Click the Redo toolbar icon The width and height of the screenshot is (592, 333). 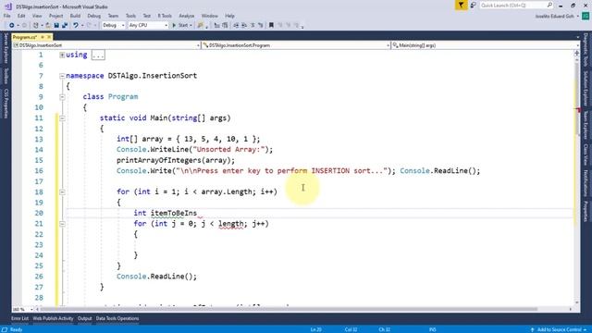[x=89, y=25]
